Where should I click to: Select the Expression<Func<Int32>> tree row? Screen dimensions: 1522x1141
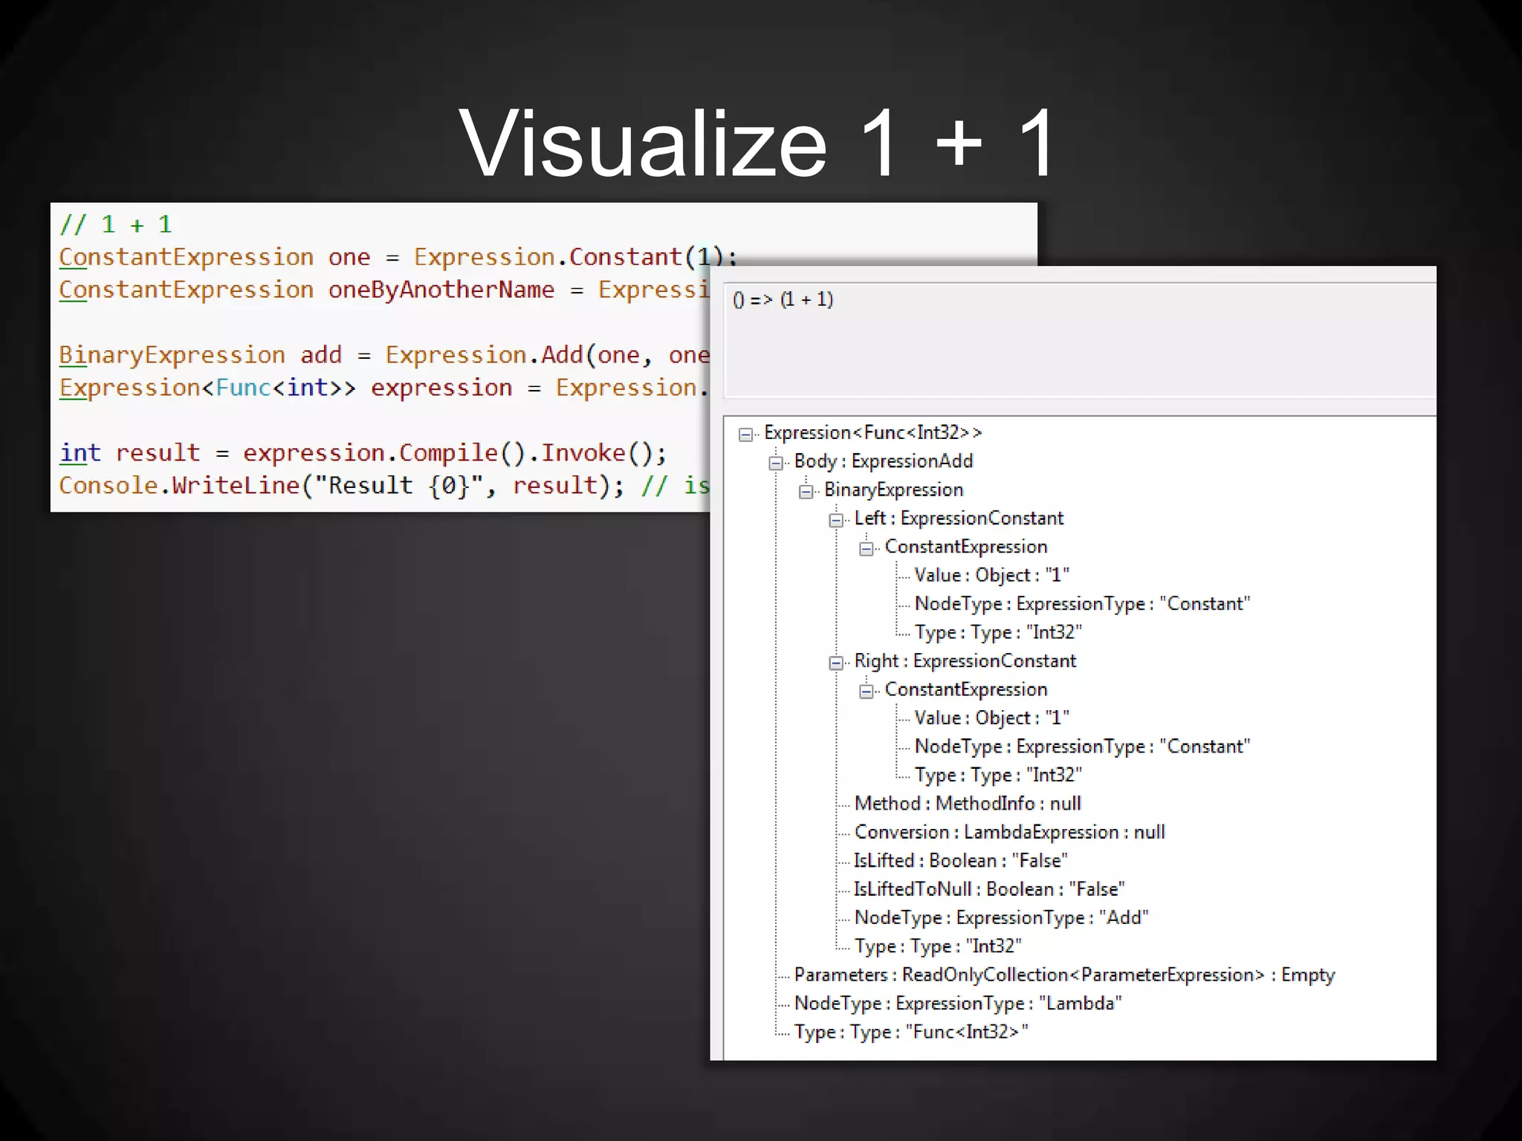873,432
